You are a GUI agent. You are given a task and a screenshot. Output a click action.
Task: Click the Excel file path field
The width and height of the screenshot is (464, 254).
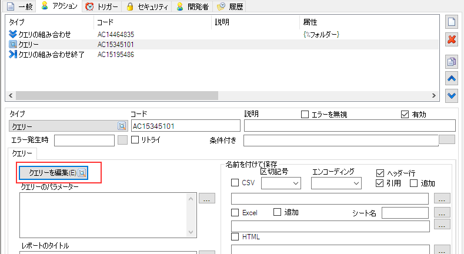(331, 226)
